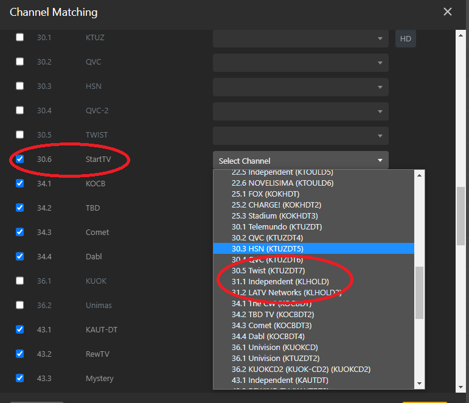
Task: Select 30.1 Telemundo (KTUZDT)
Action: click(313, 226)
